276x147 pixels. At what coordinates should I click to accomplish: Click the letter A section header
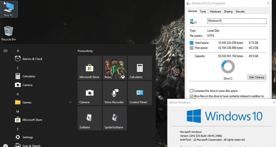(x=18, y=51)
